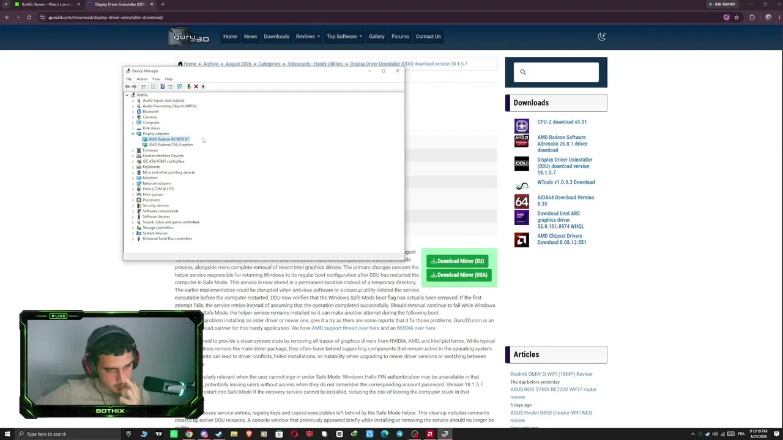783x440 pixels.
Task: Expand the Monitors category chevron
Action: pos(133,178)
